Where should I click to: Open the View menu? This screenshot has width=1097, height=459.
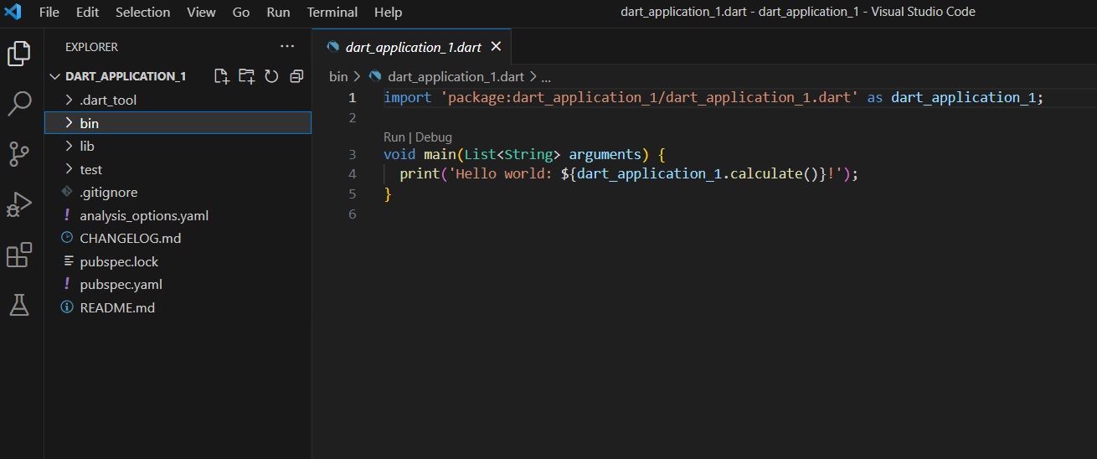pyautogui.click(x=201, y=12)
